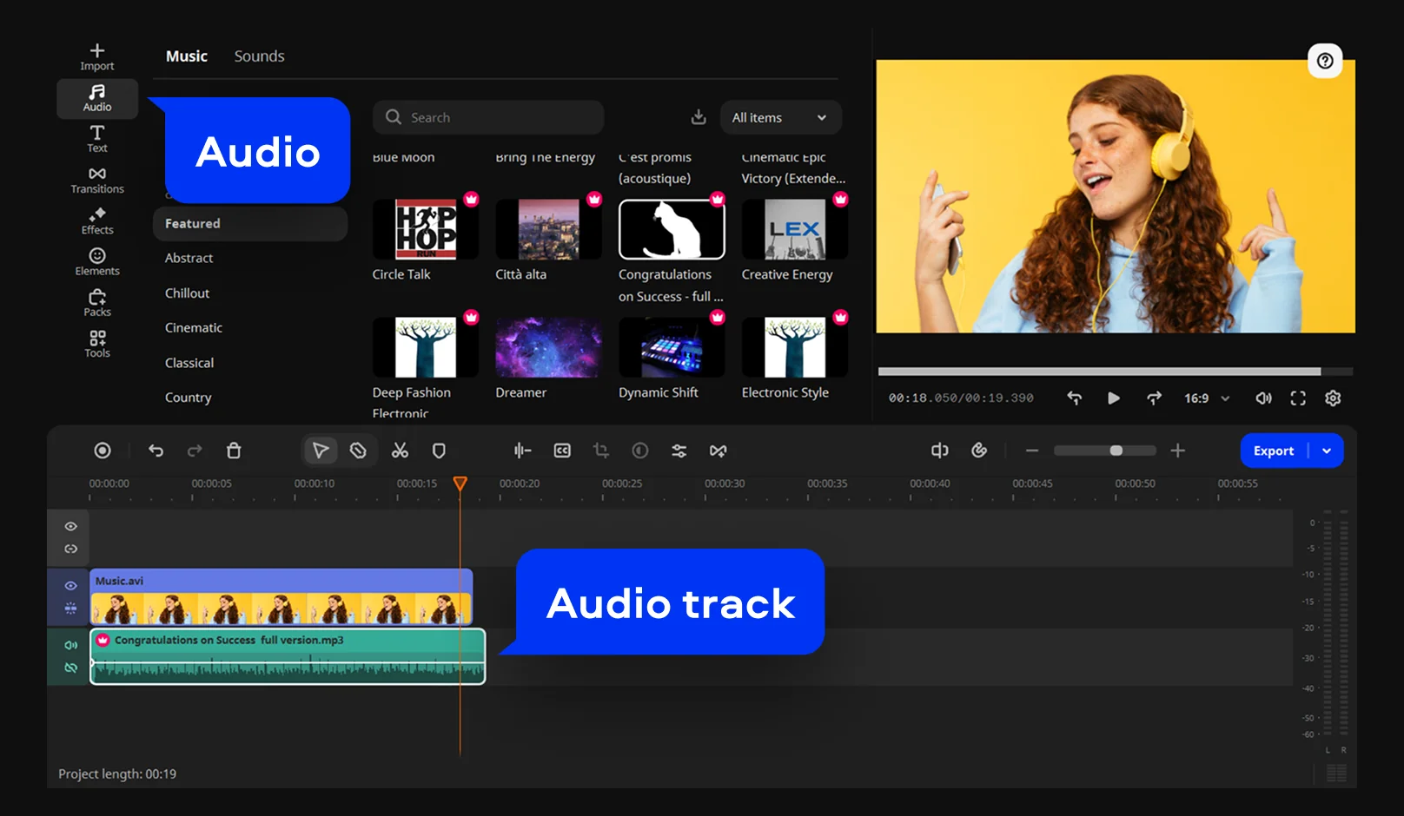This screenshot has height=816, width=1404.
Task: Click the record button in timeline toolbar
Action: click(103, 451)
